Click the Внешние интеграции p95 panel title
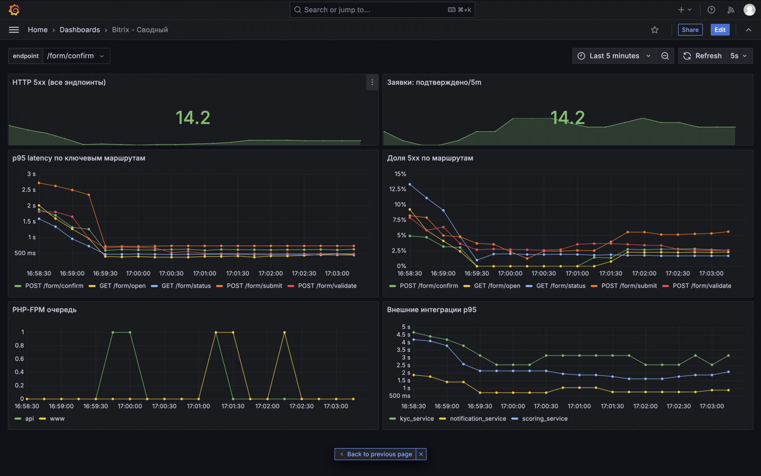Screen dimensions: 761x476 click(432, 310)
